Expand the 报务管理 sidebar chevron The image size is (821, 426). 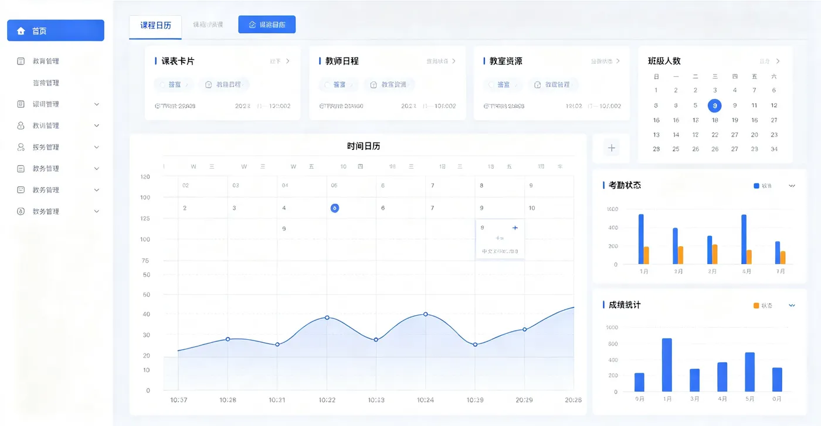(97, 147)
